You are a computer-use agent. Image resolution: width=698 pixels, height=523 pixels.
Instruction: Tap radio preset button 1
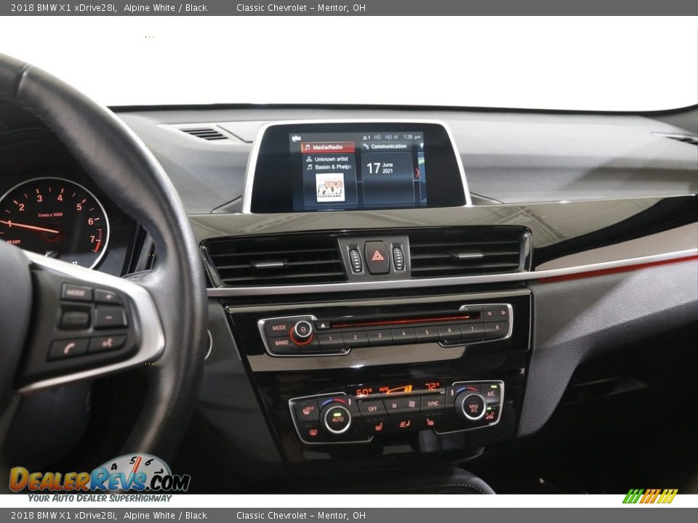pyautogui.click(x=332, y=339)
